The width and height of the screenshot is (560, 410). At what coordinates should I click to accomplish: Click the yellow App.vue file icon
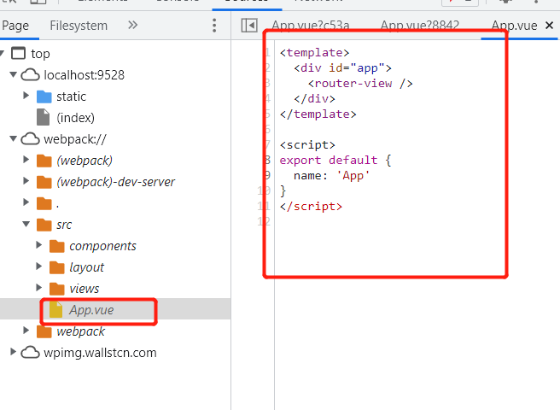click(x=55, y=309)
